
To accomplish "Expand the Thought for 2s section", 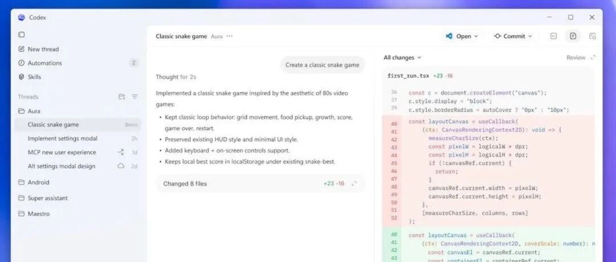I will tap(176, 77).
